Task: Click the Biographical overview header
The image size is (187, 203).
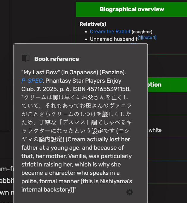Action: pos(131,9)
